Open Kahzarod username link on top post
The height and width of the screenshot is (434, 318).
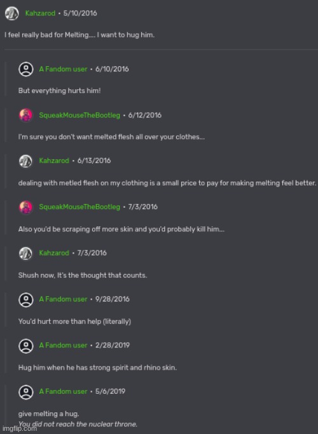[40, 13]
